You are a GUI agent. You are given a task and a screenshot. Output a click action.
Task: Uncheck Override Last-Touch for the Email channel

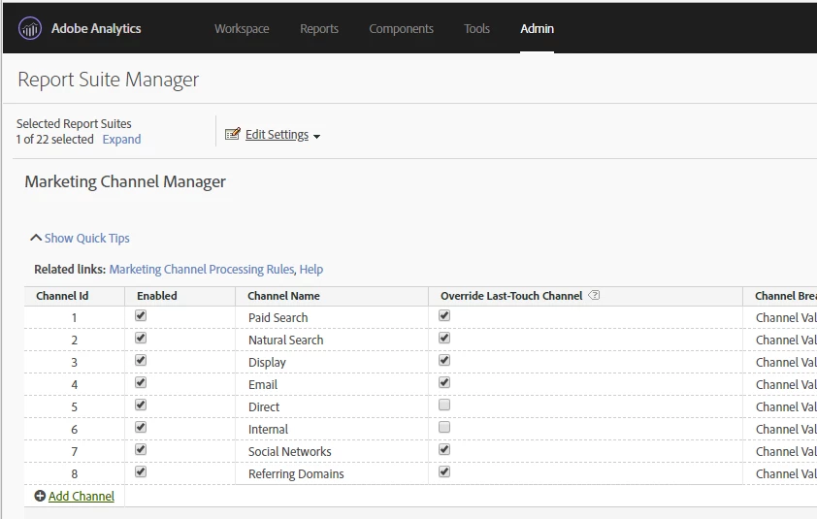[444, 383]
